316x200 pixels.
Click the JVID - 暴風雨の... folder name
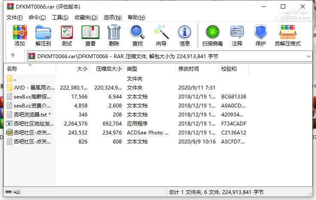coord(34,87)
